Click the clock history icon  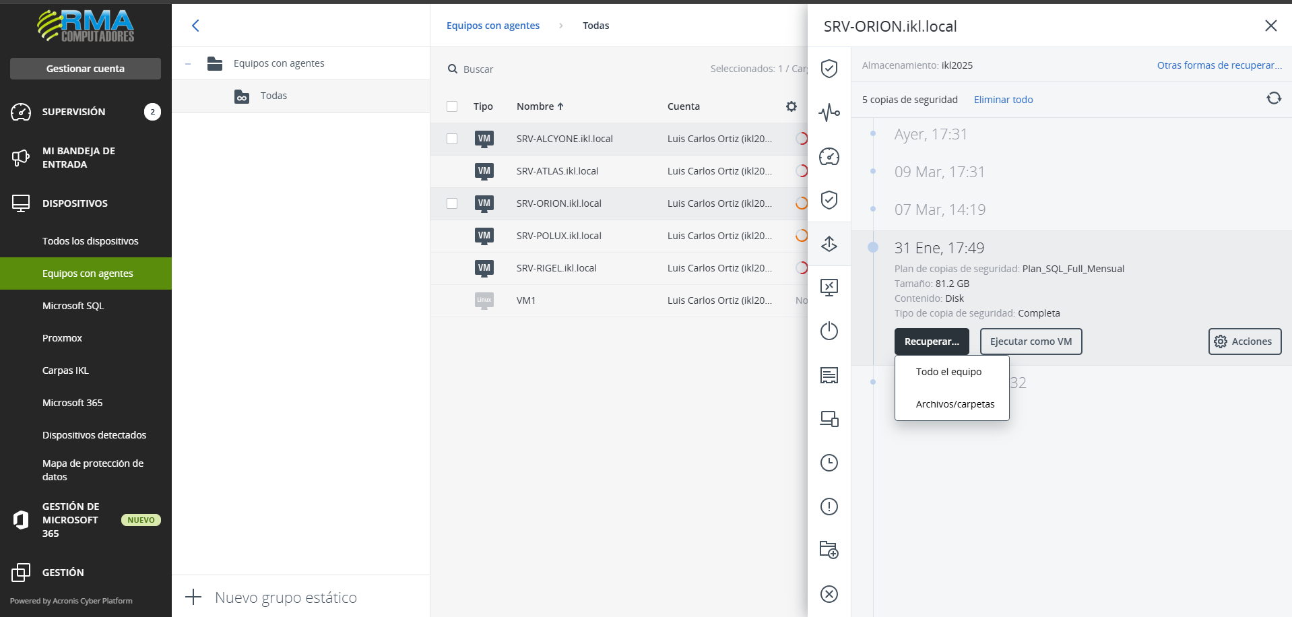point(829,463)
